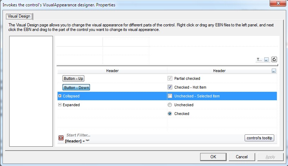
Task: Open the Visual Design tab
Action: [20, 16]
